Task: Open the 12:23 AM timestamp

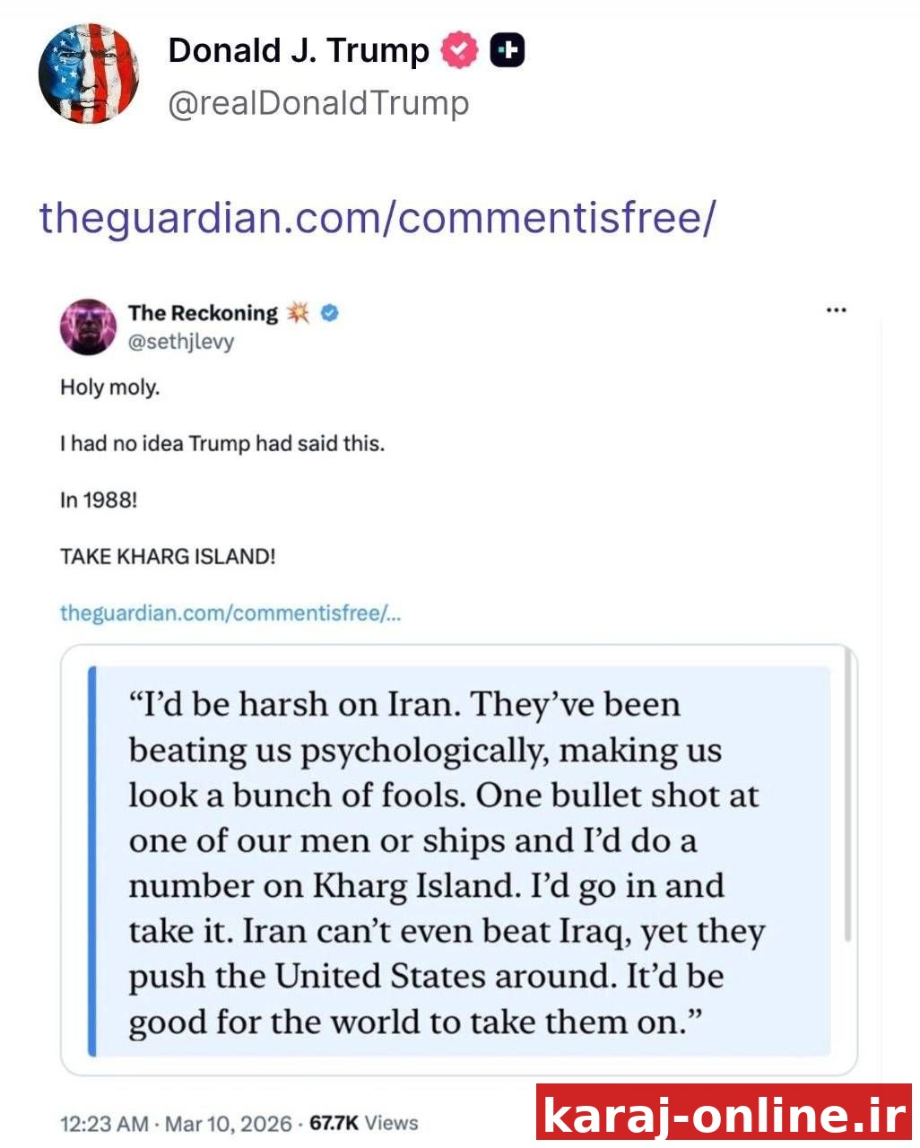Action: click(104, 1123)
